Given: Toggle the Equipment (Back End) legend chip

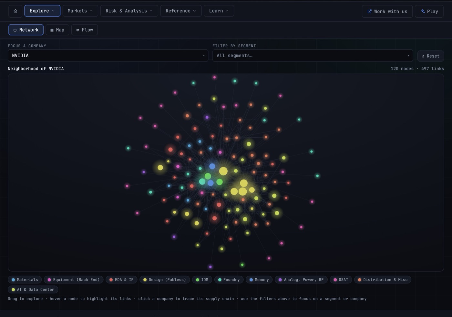Looking at the screenshot, I should pyautogui.click(x=74, y=280).
